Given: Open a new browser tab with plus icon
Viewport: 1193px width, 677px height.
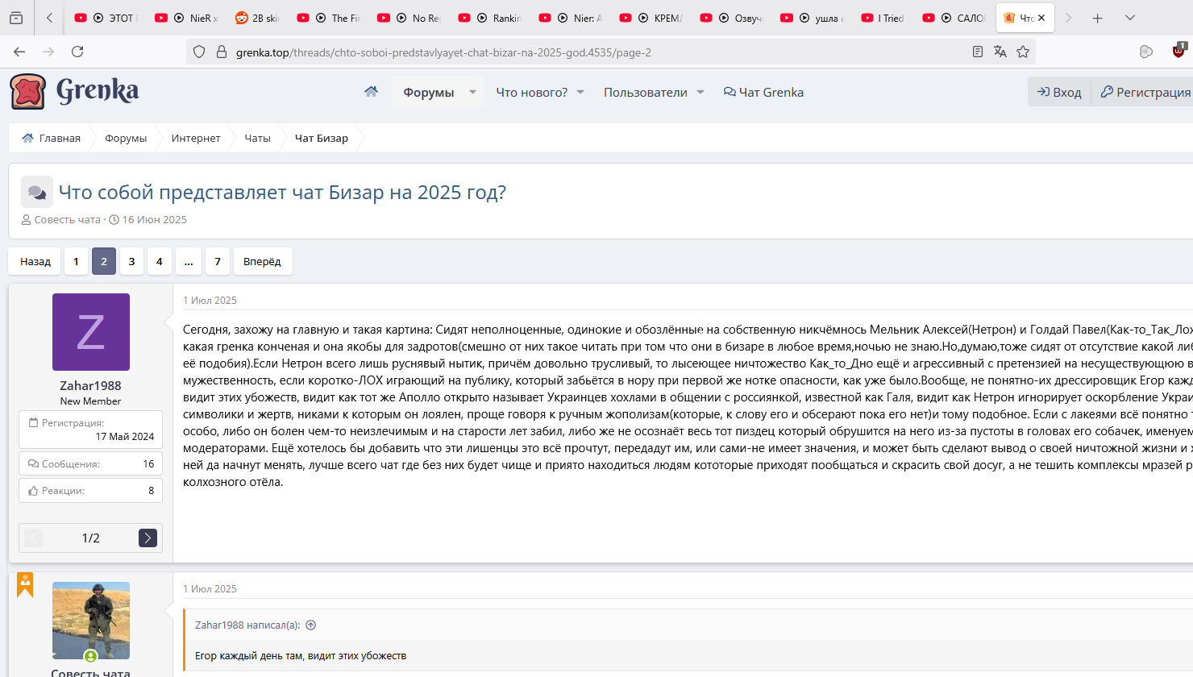Looking at the screenshot, I should tap(1097, 18).
